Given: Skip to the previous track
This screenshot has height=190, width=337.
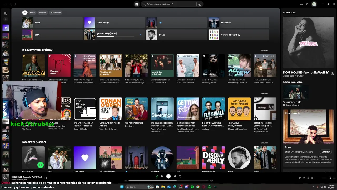Looking at the screenshot, I should 162,176.
